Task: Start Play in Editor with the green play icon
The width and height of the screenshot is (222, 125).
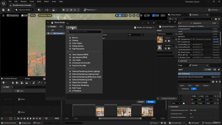Action: tap(64, 10)
